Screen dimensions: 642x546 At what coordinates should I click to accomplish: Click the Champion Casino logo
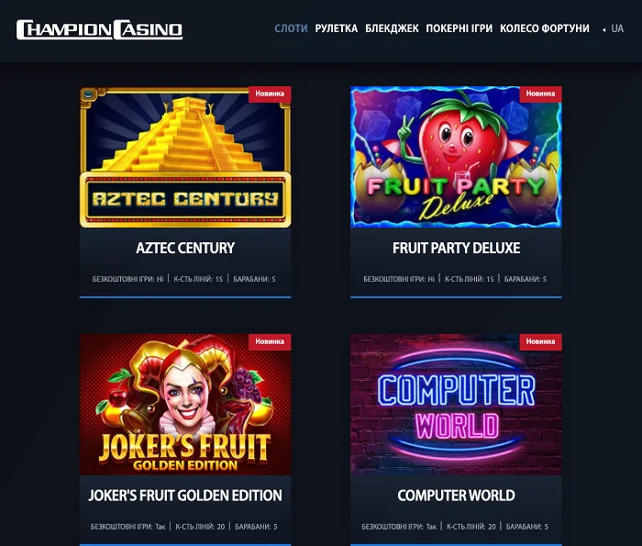99,29
